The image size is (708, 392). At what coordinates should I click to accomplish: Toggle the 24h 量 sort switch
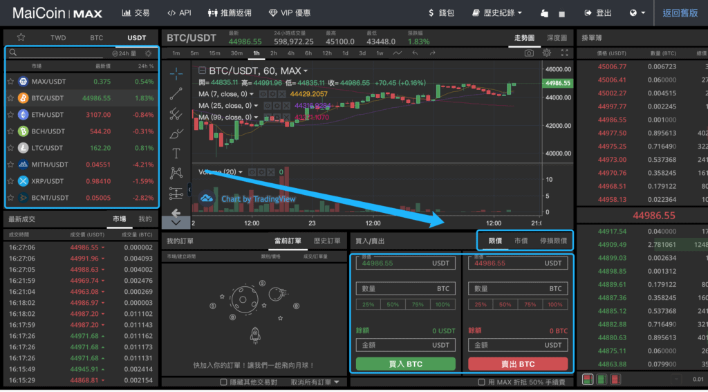(124, 53)
